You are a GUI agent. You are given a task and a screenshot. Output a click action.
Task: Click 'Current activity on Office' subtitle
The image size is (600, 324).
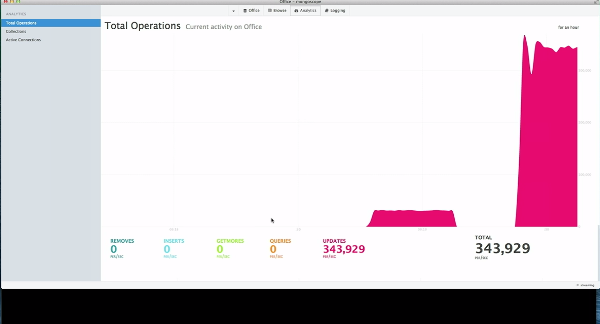point(224,27)
